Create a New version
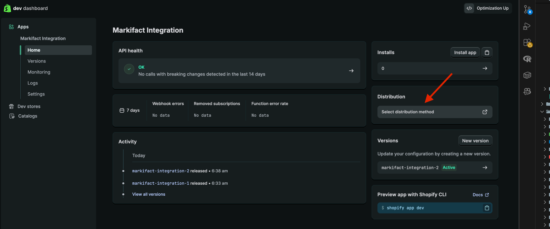This screenshot has height=229, width=550. pyautogui.click(x=475, y=141)
